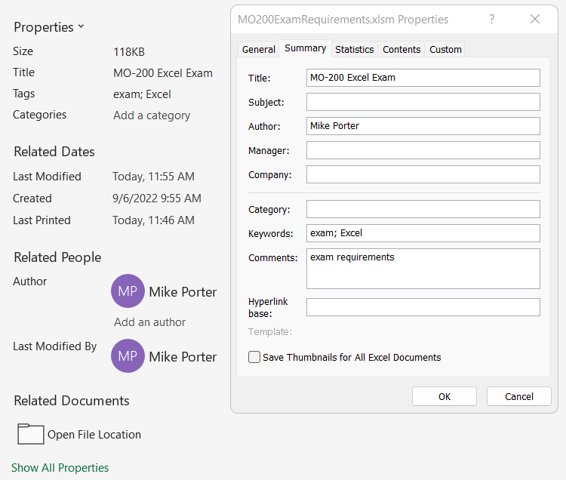Viewport: 566px width, 480px height.
Task: Switch to the General tab
Action: pyautogui.click(x=258, y=50)
